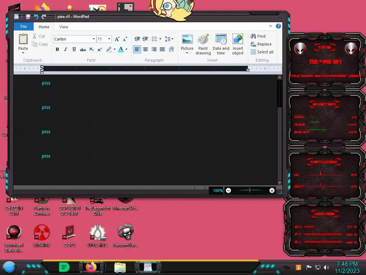Apply the cyan text color button

[121, 49]
